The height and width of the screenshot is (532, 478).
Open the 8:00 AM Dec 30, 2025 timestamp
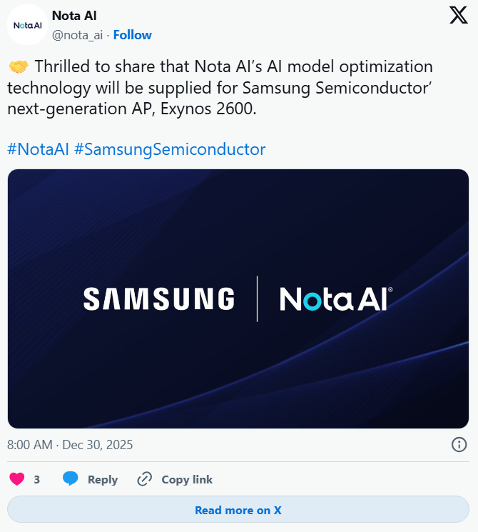tap(70, 445)
